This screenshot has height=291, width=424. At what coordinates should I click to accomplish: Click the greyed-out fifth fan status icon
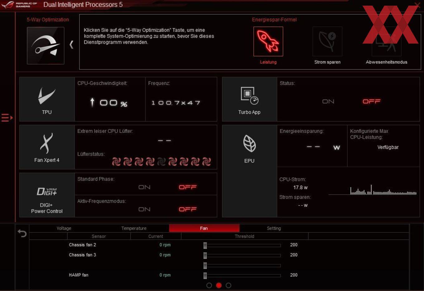click(x=161, y=162)
